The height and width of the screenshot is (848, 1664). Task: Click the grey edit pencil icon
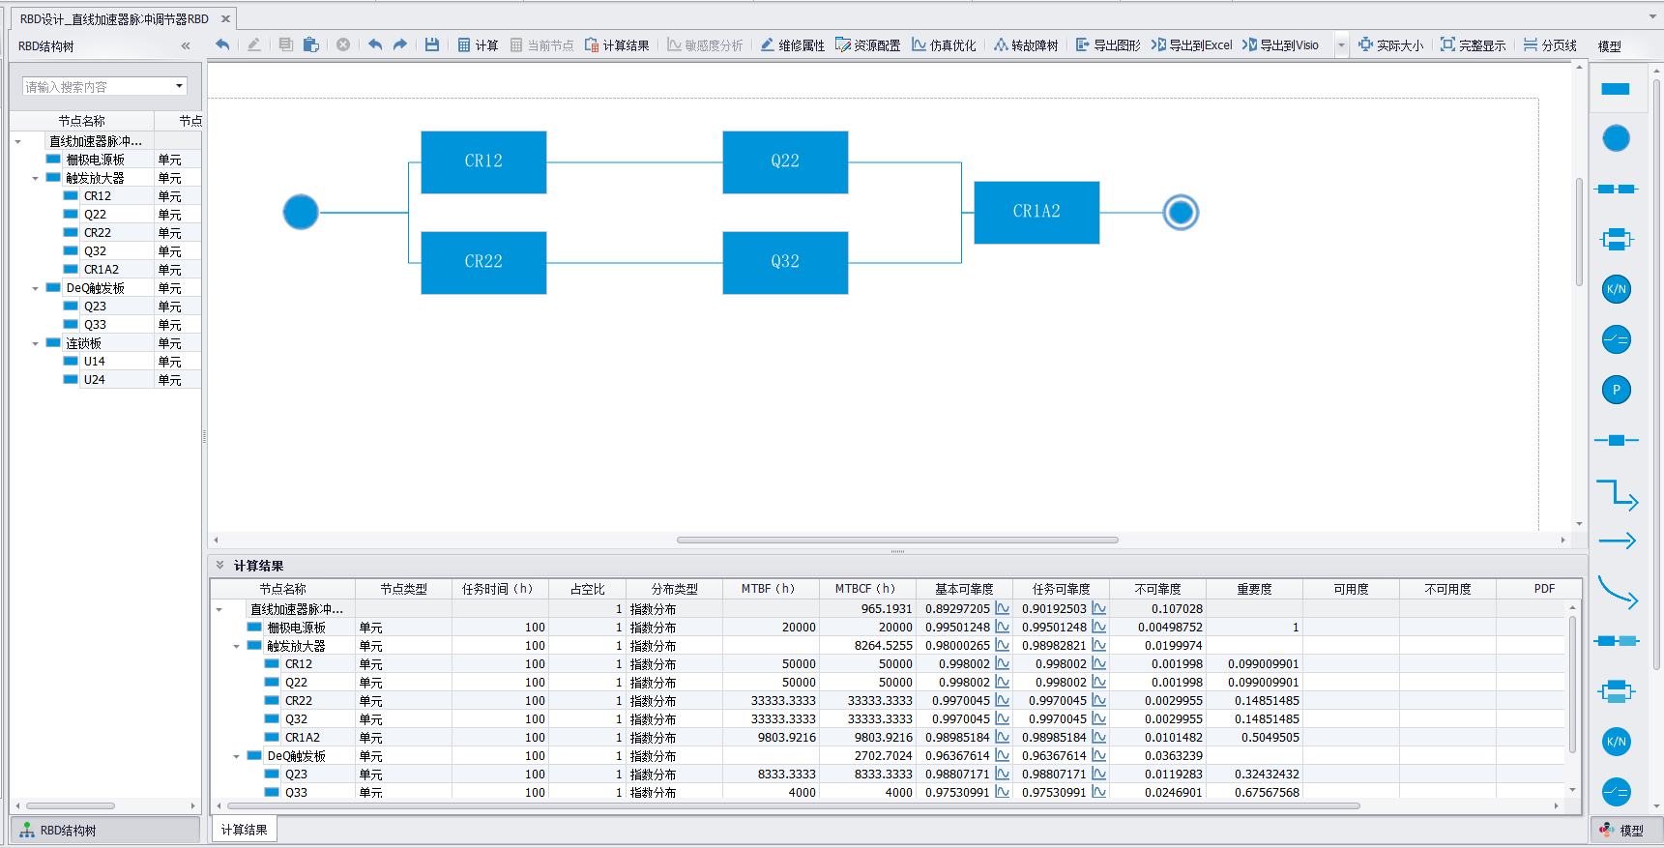pos(253,44)
